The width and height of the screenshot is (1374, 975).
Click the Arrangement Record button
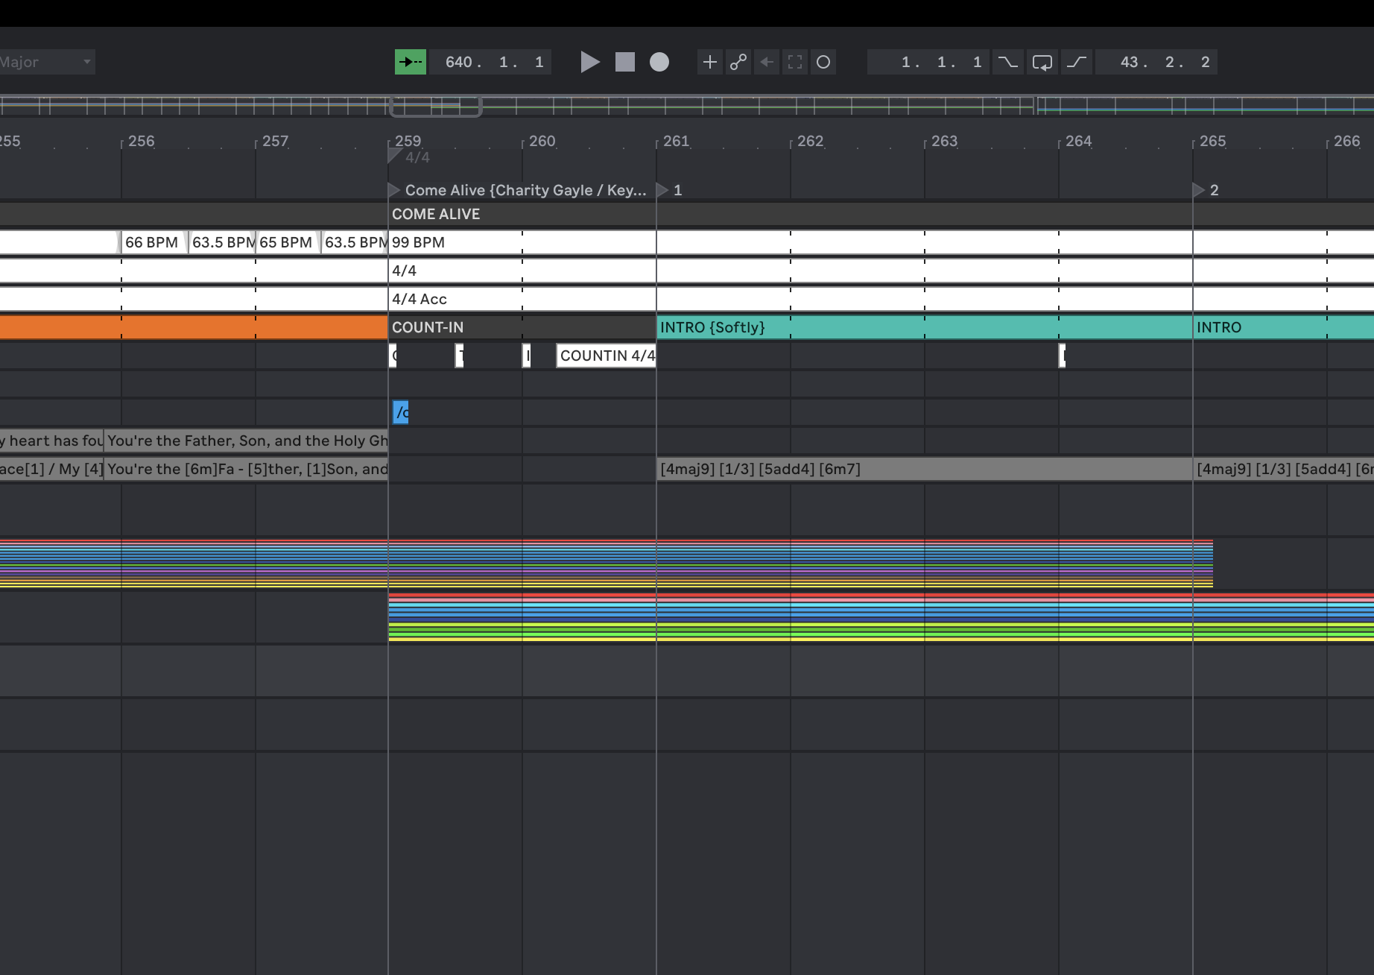click(x=659, y=62)
